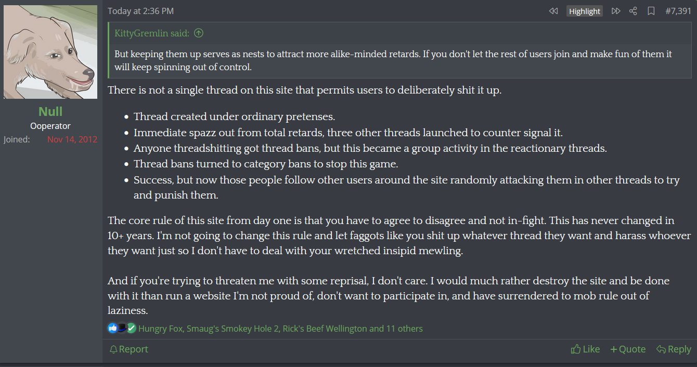Open post number #7,391 permalink
Image resolution: width=697 pixels, height=367 pixels.
click(x=678, y=11)
